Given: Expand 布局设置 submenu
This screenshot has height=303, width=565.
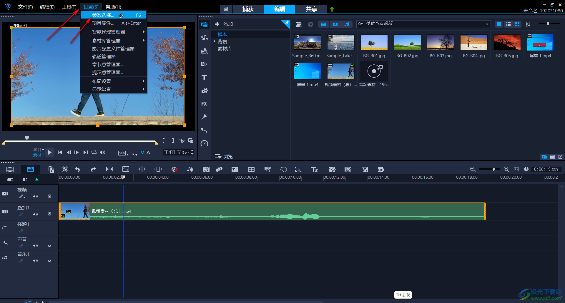Looking at the screenshot, I should 144,81.
